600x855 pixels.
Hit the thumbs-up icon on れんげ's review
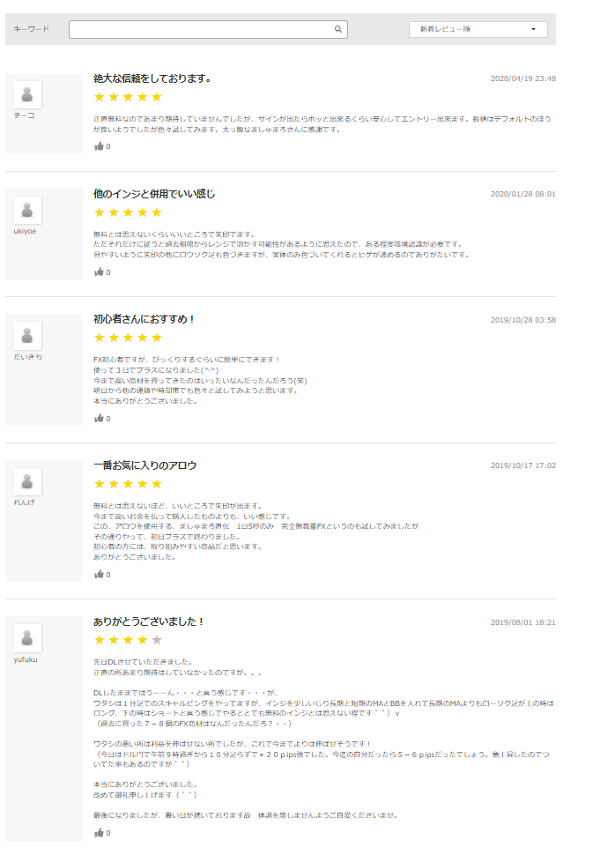(x=100, y=575)
